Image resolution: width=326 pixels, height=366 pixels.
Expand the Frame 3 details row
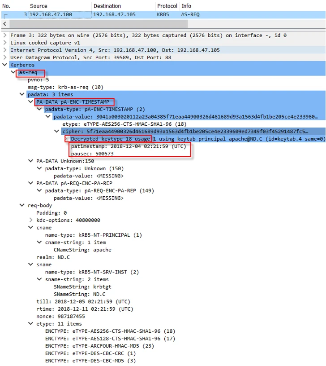5,35
